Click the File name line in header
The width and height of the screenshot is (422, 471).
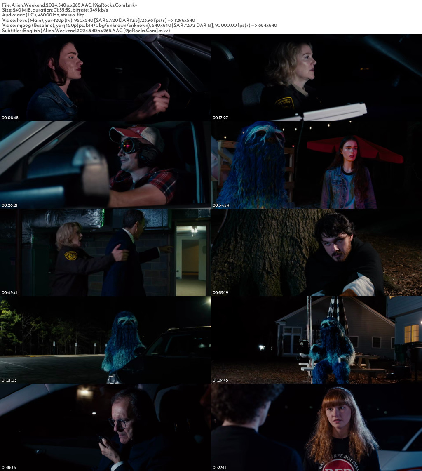(x=70, y=5)
